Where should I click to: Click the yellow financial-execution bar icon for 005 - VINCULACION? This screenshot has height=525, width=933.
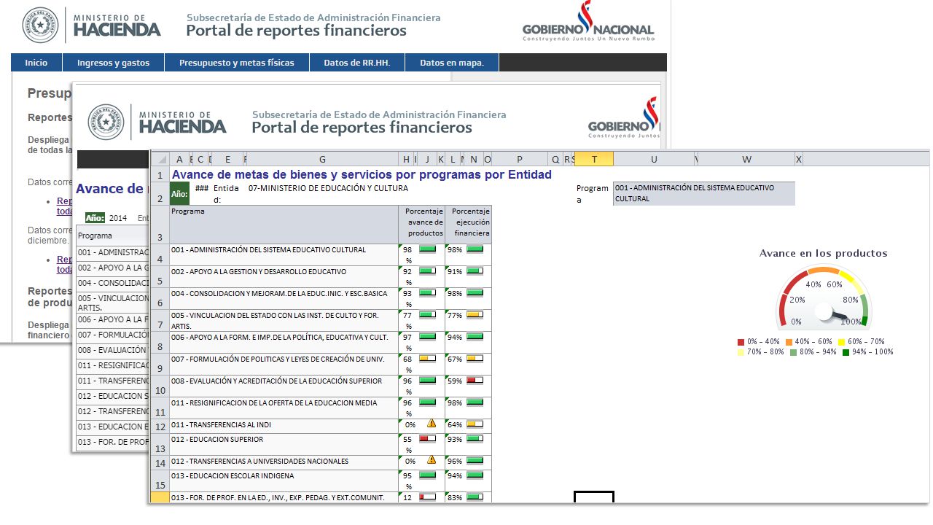[x=475, y=315]
